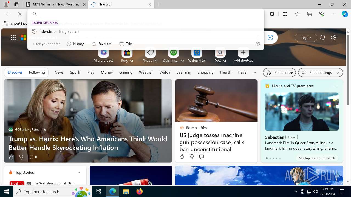Open search dropdown settings gear

pos(258,44)
